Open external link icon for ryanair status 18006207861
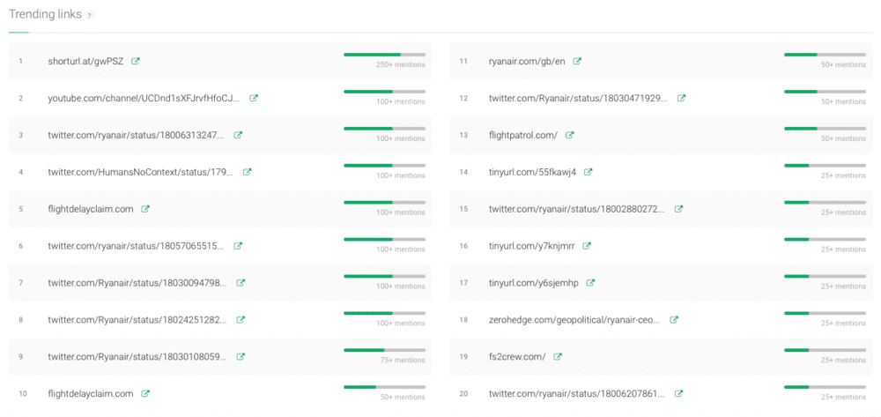 pyautogui.click(x=678, y=393)
